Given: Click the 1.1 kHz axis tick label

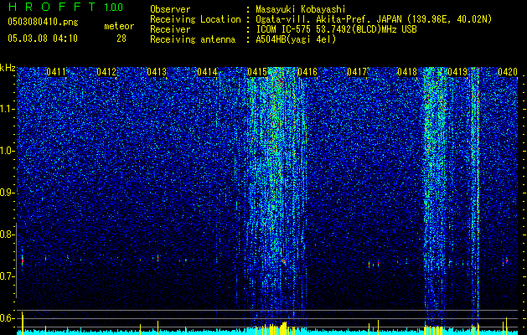Looking at the screenshot, I should coord(8,109).
